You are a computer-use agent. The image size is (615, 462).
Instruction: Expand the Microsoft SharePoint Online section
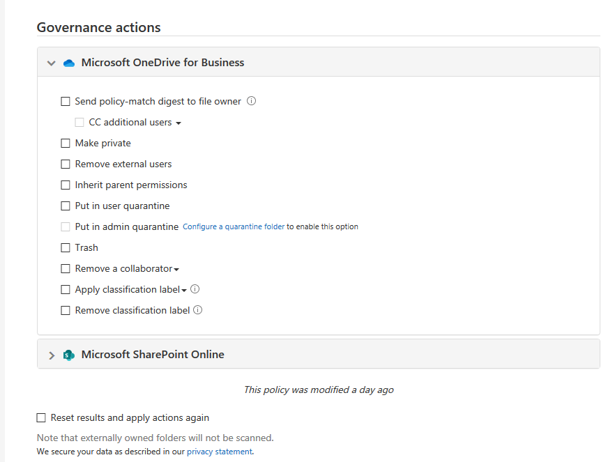tap(52, 355)
